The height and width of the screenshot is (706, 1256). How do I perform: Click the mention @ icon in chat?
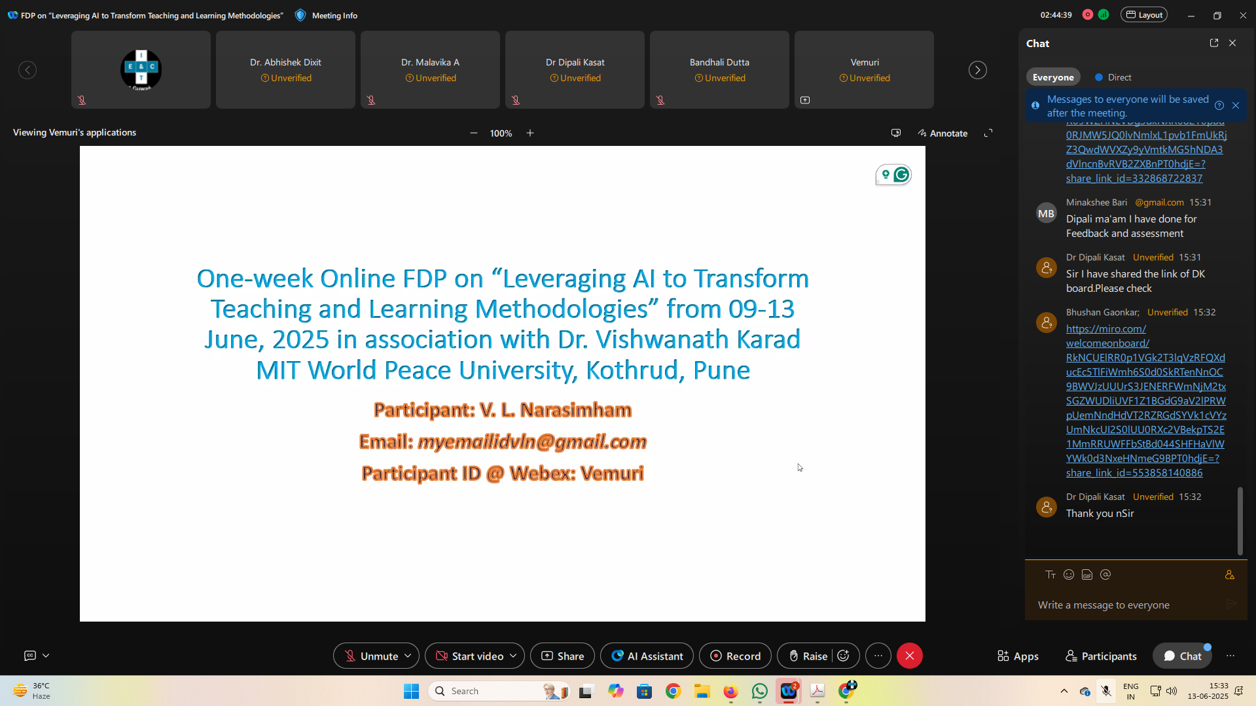tap(1105, 574)
